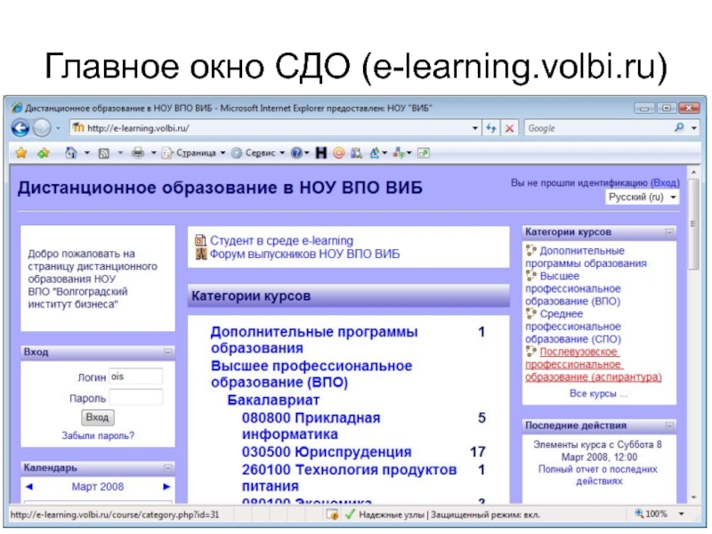The image size is (712, 534).
Task: Open the Home icon dropdown arrow
Action: pos(86,153)
